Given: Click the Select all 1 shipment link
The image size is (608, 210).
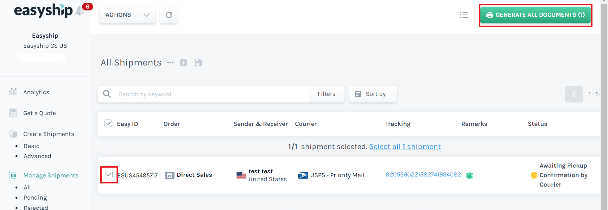Looking at the screenshot, I should tap(405, 147).
